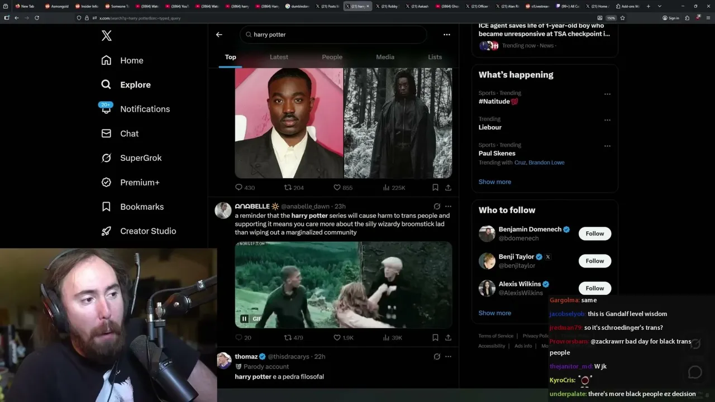
Task: Share ANABELLE's post via share icon
Action: point(448,337)
